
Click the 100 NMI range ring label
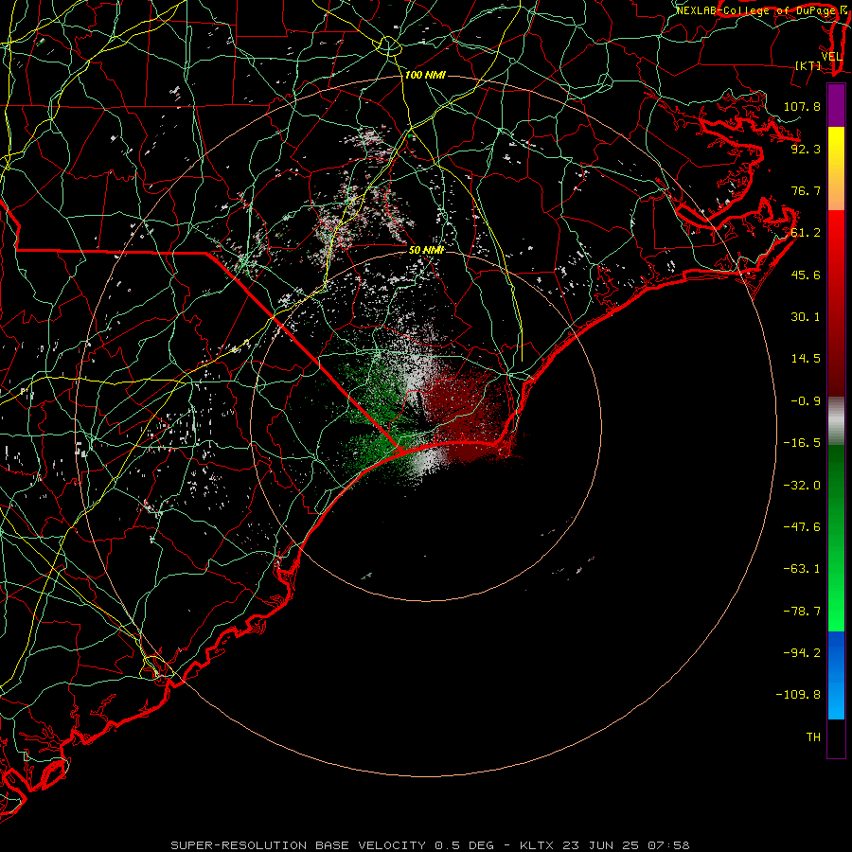[425, 75]
